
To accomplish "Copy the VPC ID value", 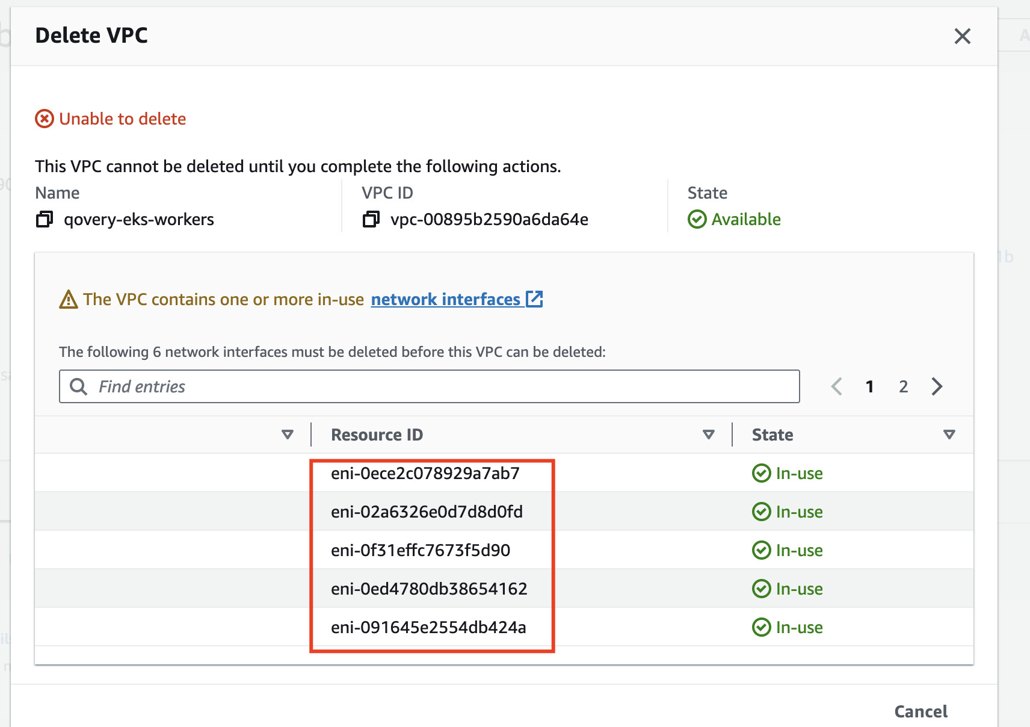I will [371, 220].
